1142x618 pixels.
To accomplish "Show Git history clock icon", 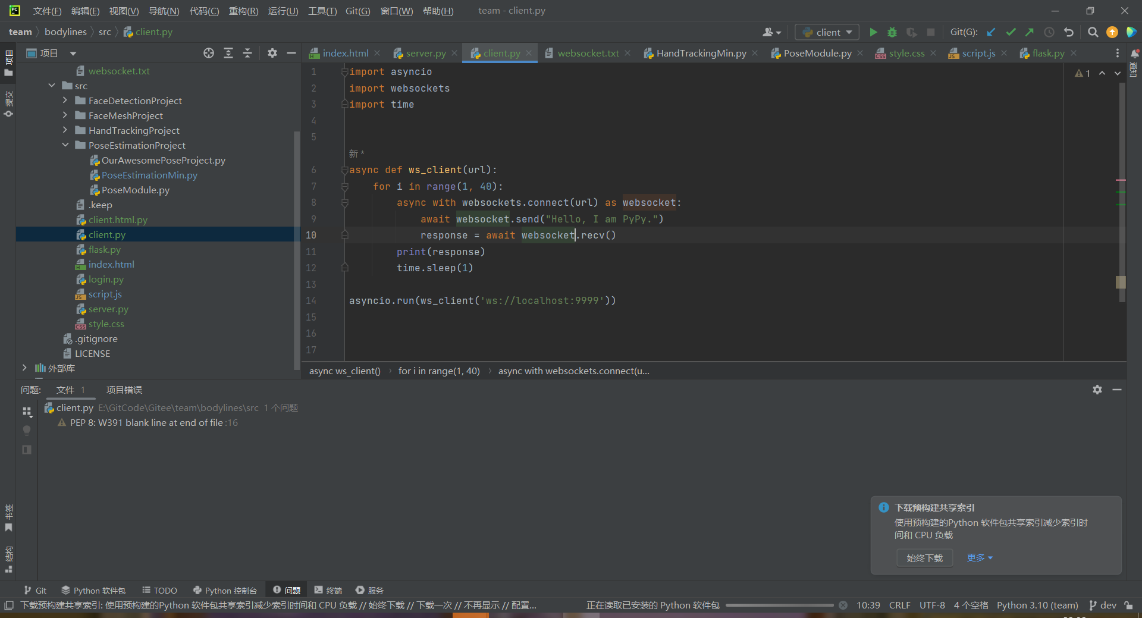I will pos(1049,32).
